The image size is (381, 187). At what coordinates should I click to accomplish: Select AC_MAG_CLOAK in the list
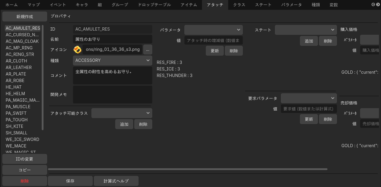tap(22, 41)
